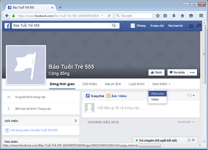The width and height of the screenshot is (208, 150).
Task: Click the compose chat message icon
Action: pos(189,140)
